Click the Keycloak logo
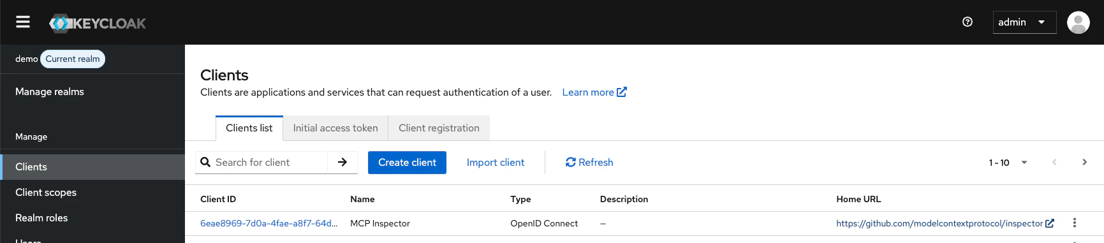The image size is (1104, 243). click(98, 24)
